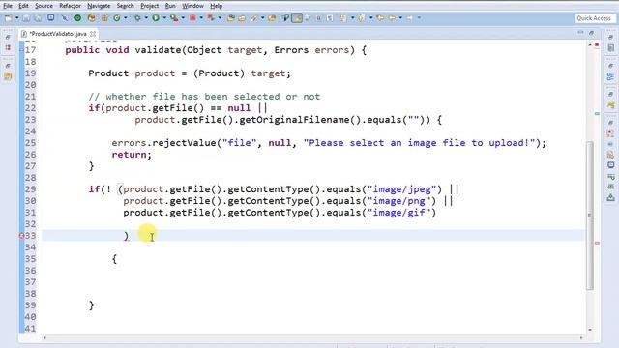
Task: Click the red error square atop overview ruler
Action: pyautogui.click(x=597, y=44)
